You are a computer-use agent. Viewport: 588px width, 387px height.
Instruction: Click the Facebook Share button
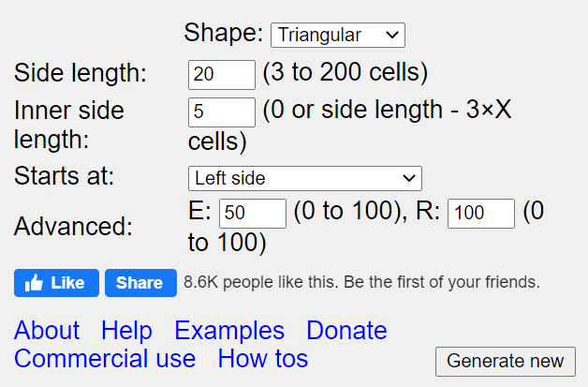[x=140, y=283]
